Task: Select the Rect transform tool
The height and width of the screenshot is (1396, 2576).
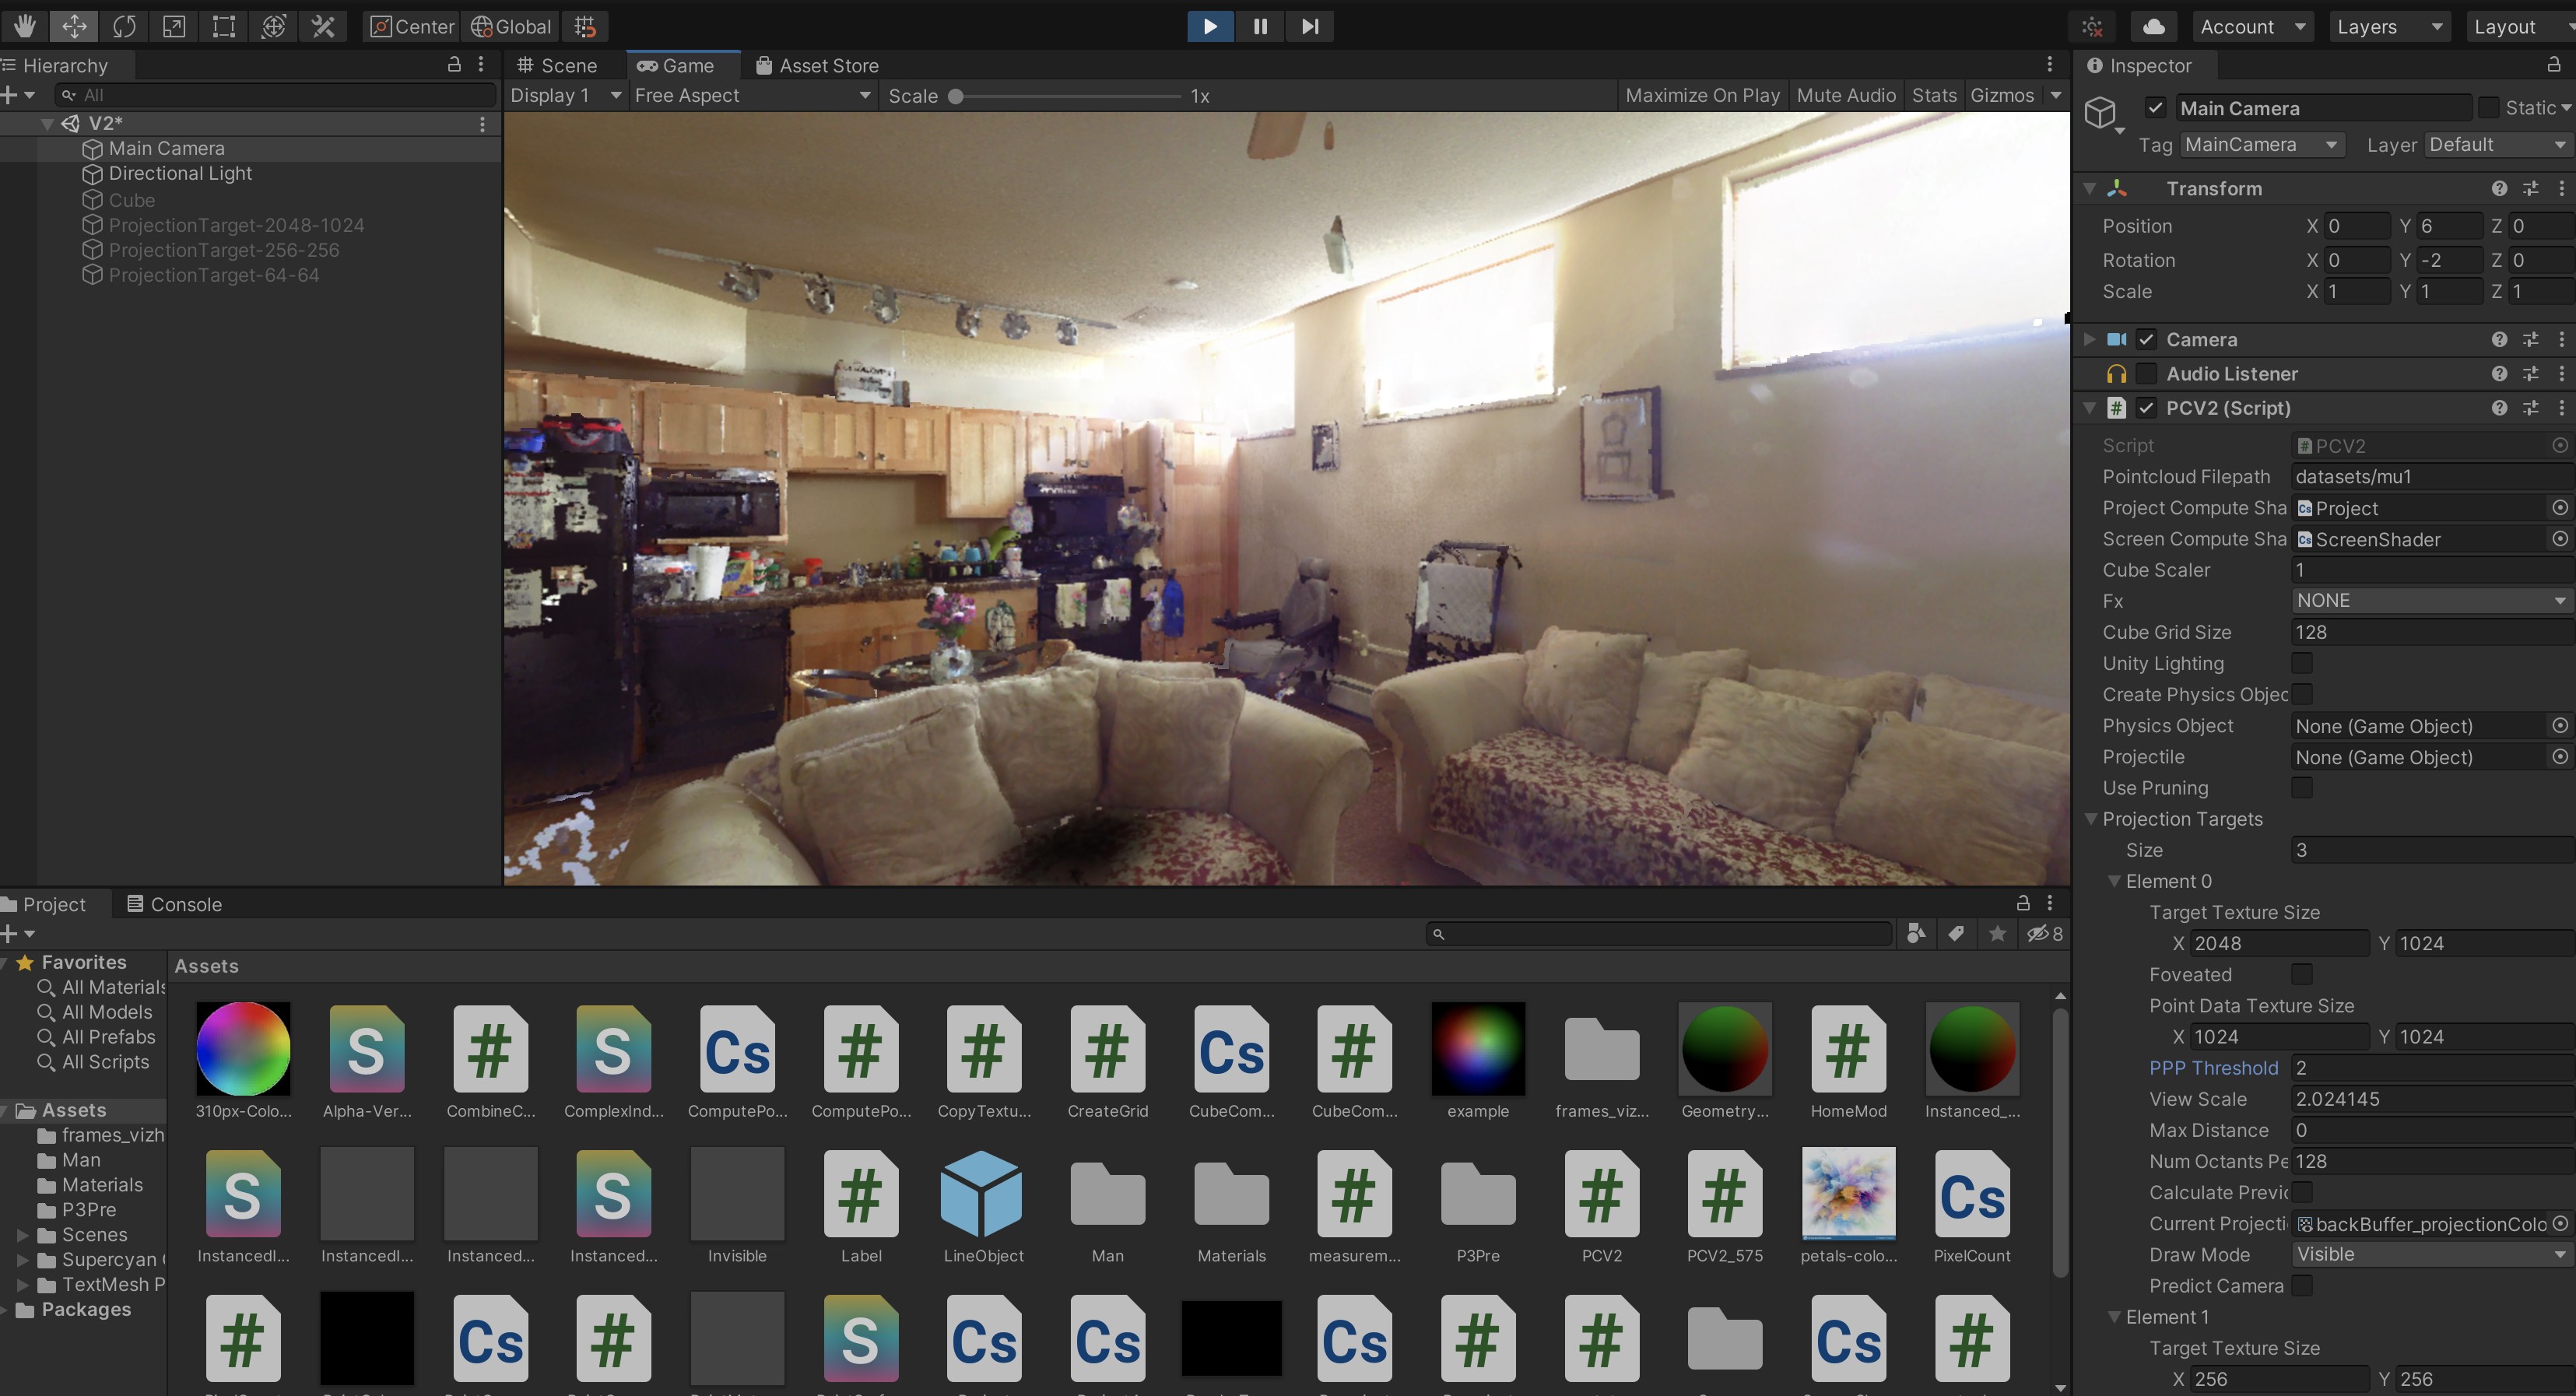Action: pos(224,26)
